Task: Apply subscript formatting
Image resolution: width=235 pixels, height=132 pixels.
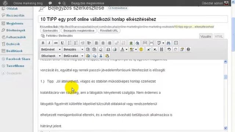Action: [155, 49]
